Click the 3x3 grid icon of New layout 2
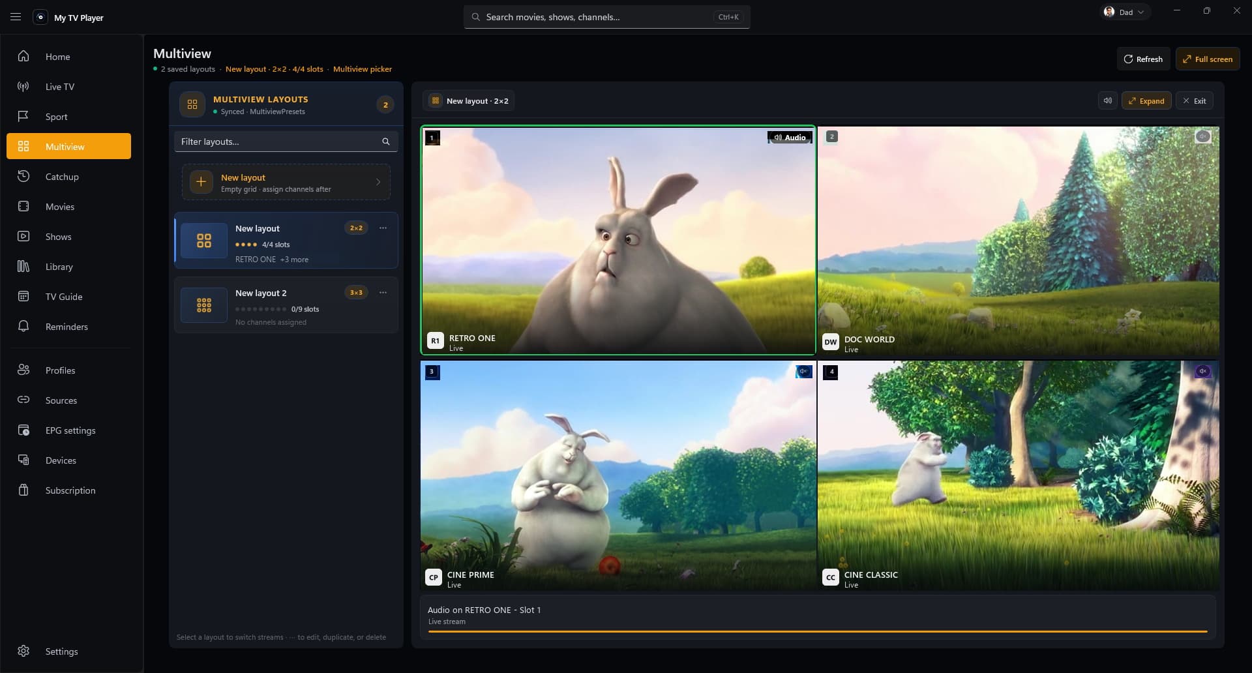This screenshot has width=1252, height=673. tap(204, 305)
